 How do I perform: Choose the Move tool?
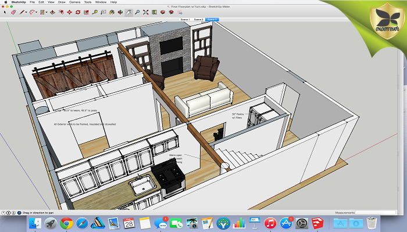(69, 12)
